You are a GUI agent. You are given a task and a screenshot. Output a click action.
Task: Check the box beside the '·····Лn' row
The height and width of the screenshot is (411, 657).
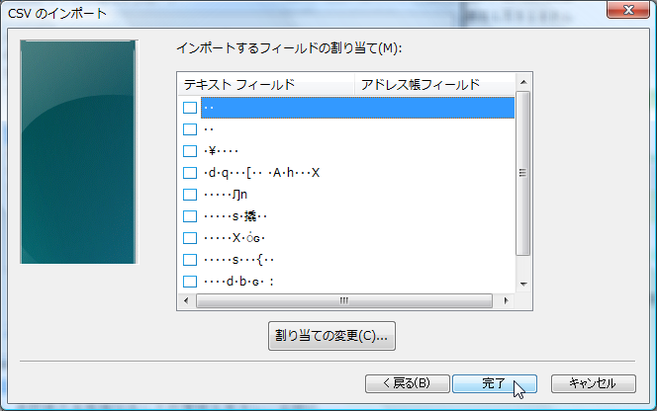pos(190,195)
